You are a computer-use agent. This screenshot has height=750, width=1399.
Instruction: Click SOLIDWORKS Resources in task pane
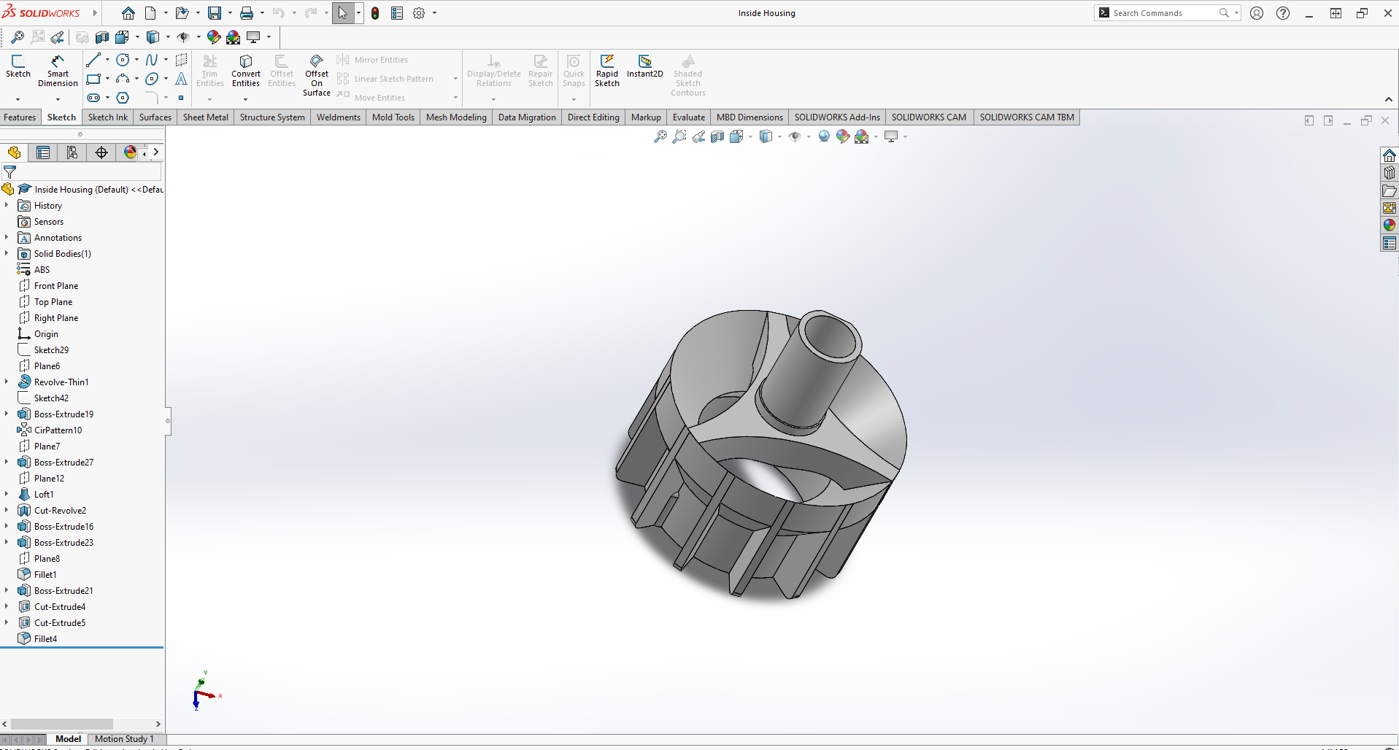point(1390,155)
